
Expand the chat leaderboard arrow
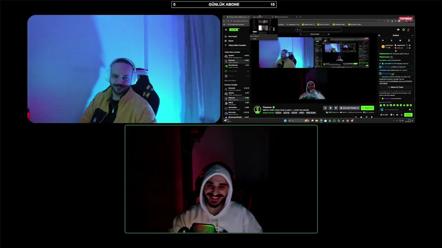[396, 51]
